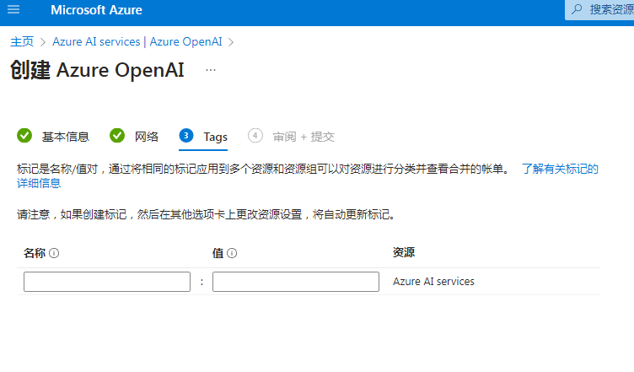The height and width of the screenshot is (372, 634).
Task: Click the 资源 column header
Action: tap(404, 253)
